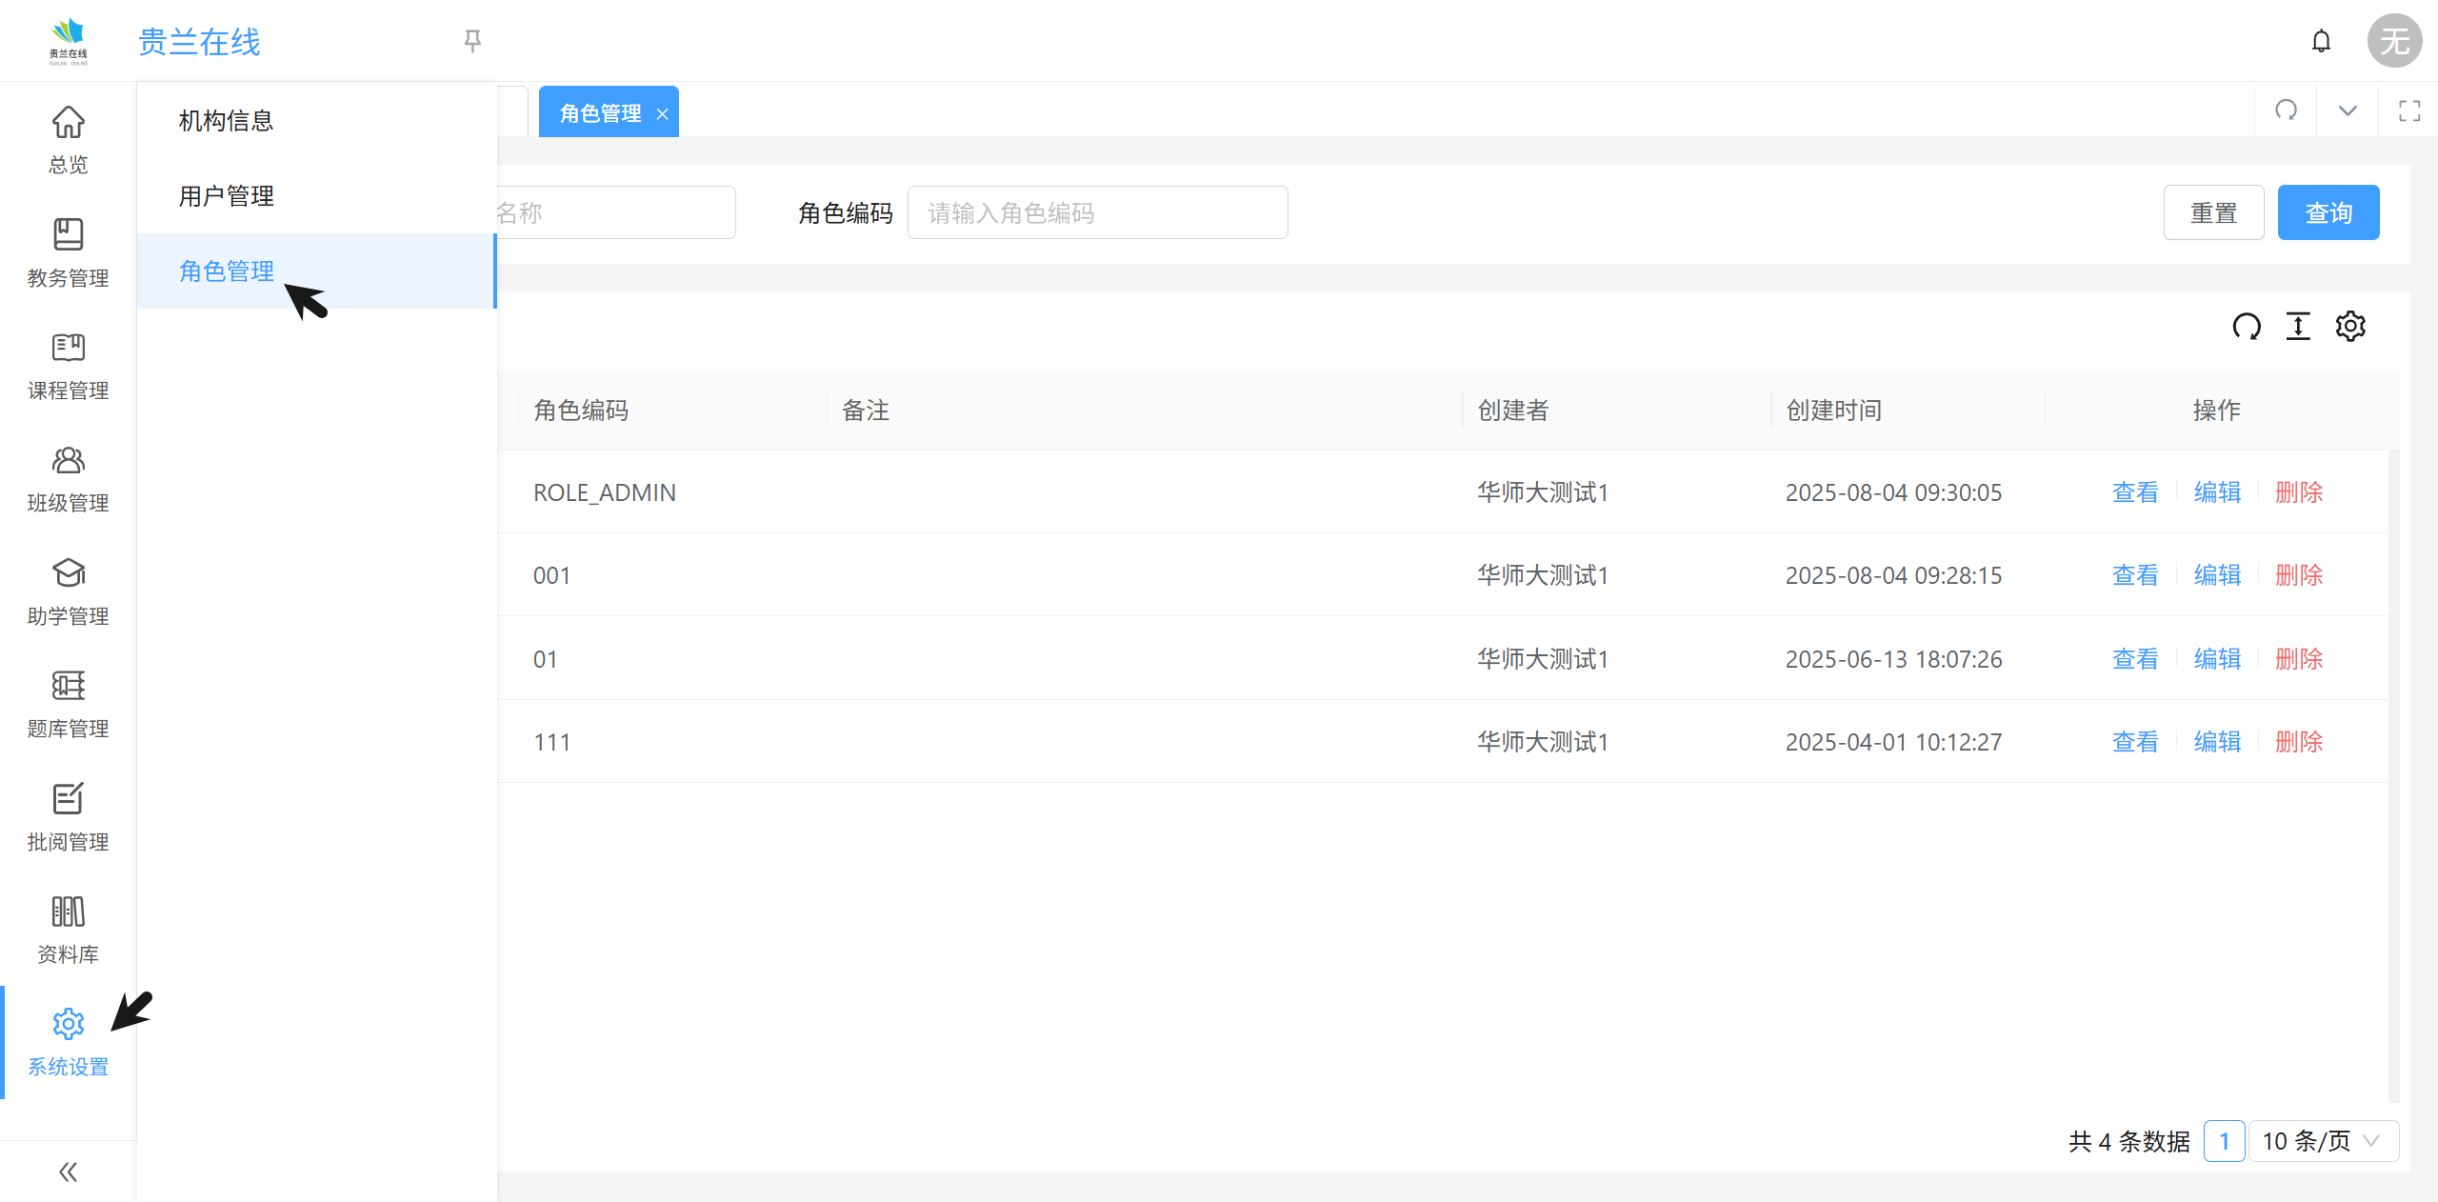Click 删除 for ROLE_ADMIN row
This screenshot has width=2438, height=1202.
[2298, 492]
